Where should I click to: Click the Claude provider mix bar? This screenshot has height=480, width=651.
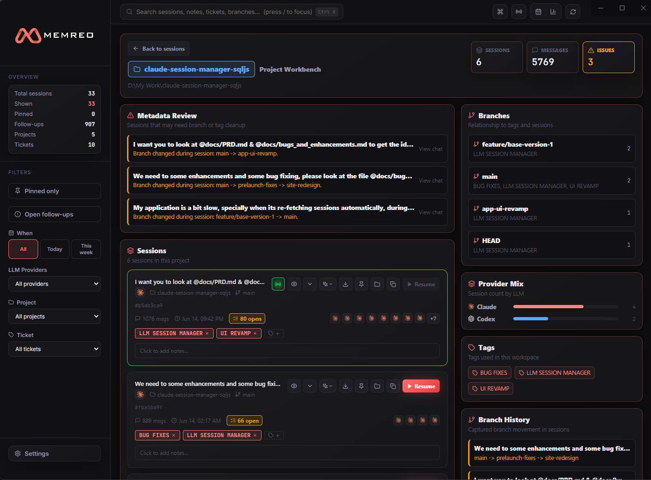[565, 307]
